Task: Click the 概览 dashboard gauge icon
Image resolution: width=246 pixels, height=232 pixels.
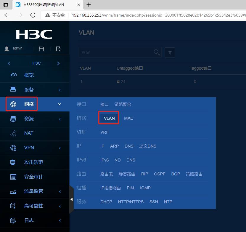Action: pos(14,75)
